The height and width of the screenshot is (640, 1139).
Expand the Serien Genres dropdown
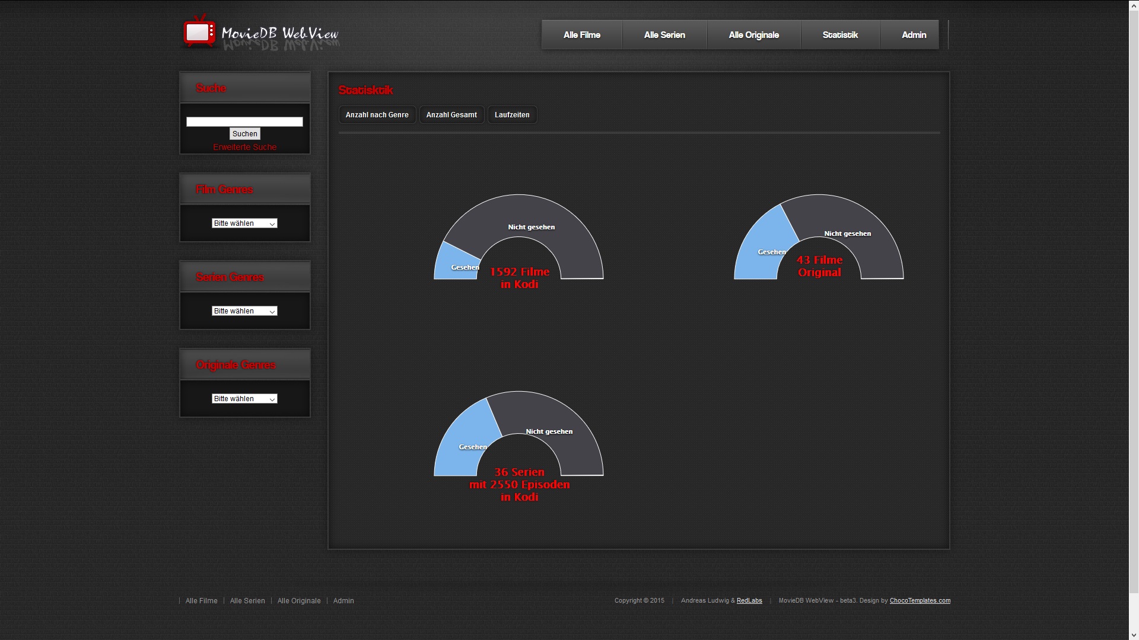(244, 311)
